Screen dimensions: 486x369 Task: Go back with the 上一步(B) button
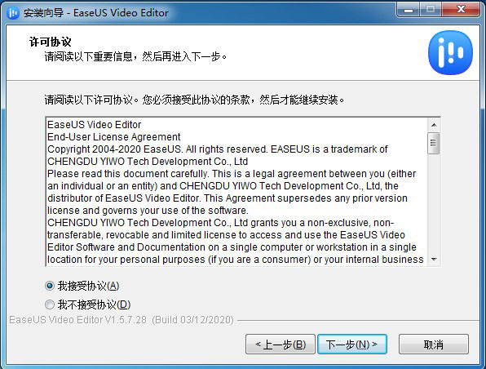281,345
